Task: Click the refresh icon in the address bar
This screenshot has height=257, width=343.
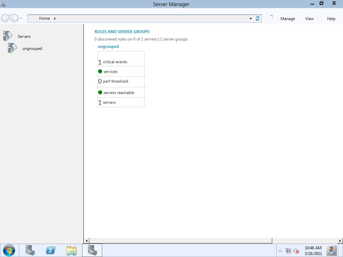Action: [x=258, y=19]
